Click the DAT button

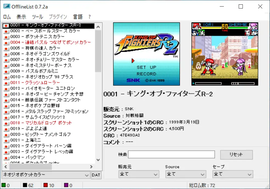pyautogui.click(x=96, y=175)
